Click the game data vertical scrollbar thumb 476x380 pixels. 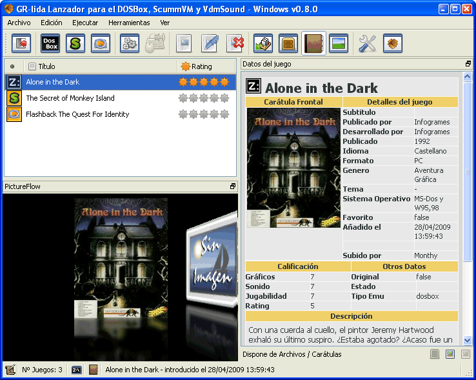click(x=468, y=172)
